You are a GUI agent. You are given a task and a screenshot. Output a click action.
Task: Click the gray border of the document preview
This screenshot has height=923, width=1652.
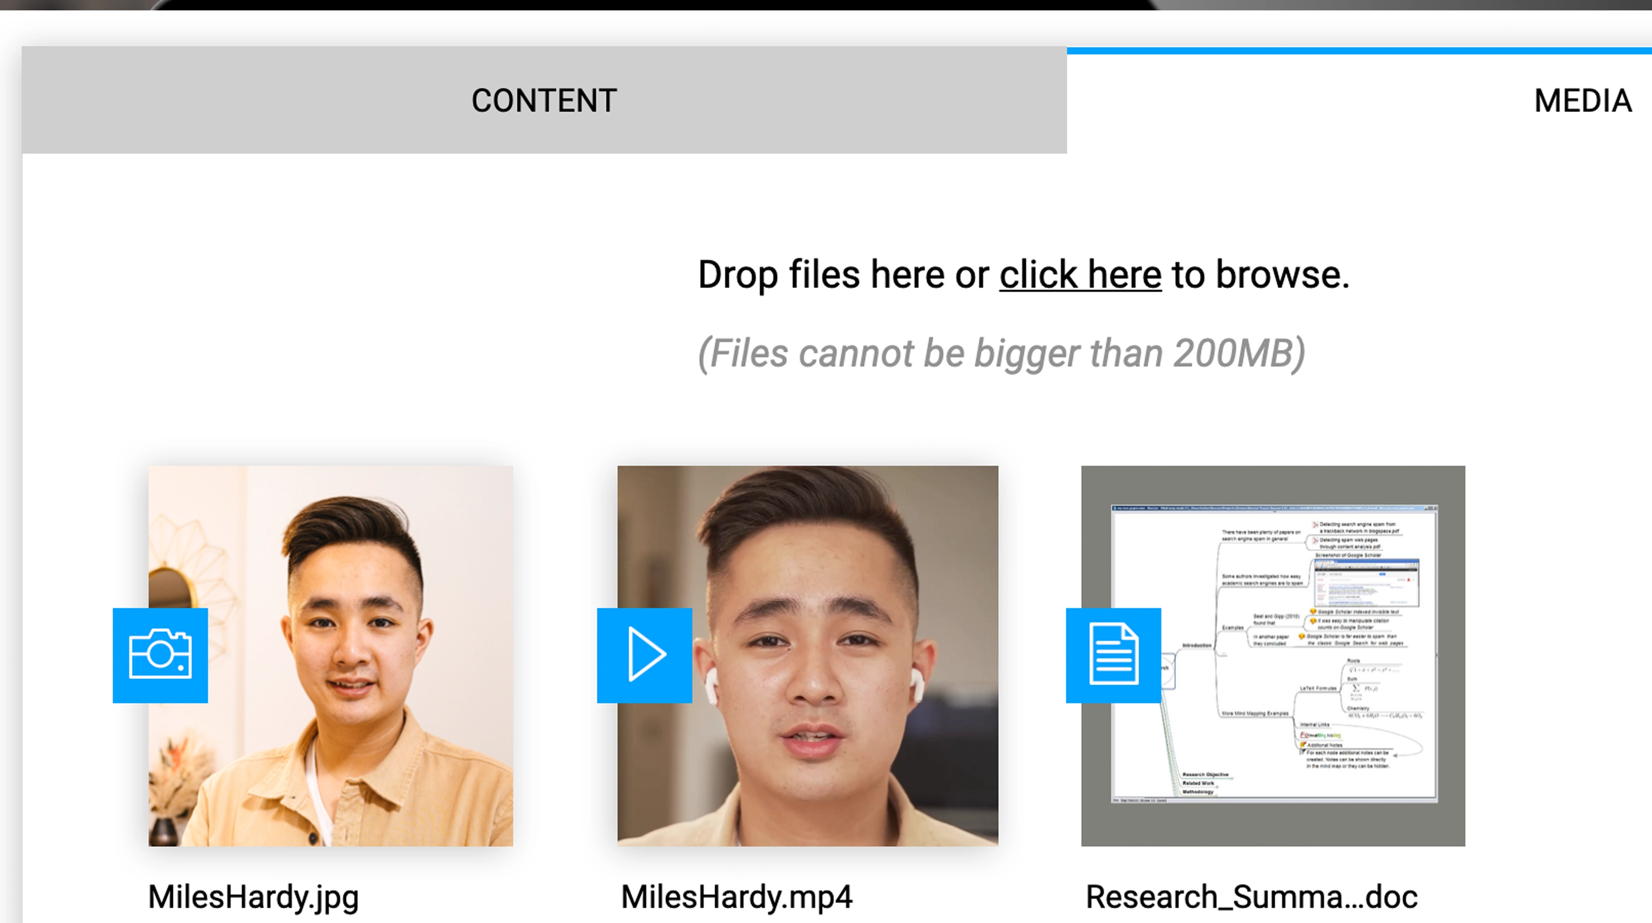point(1273,826)
